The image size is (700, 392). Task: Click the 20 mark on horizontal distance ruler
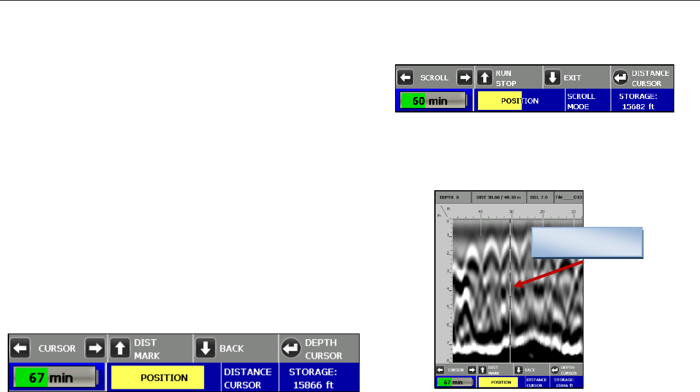542,212
